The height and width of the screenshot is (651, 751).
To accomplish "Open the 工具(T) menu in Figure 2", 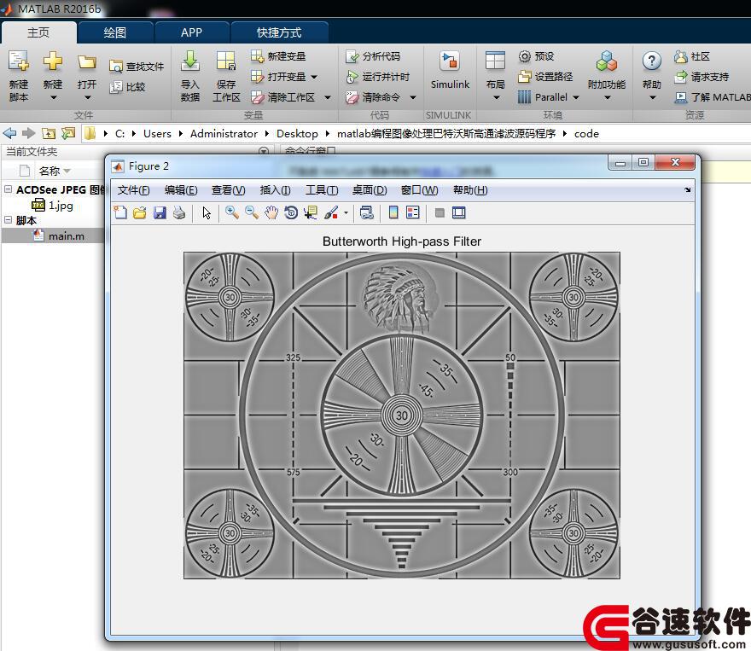I will pos(322,190).
